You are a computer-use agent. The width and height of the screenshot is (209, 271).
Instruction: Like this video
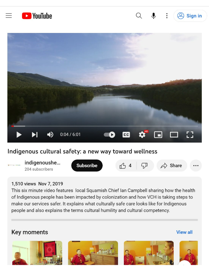coord(126,166)
